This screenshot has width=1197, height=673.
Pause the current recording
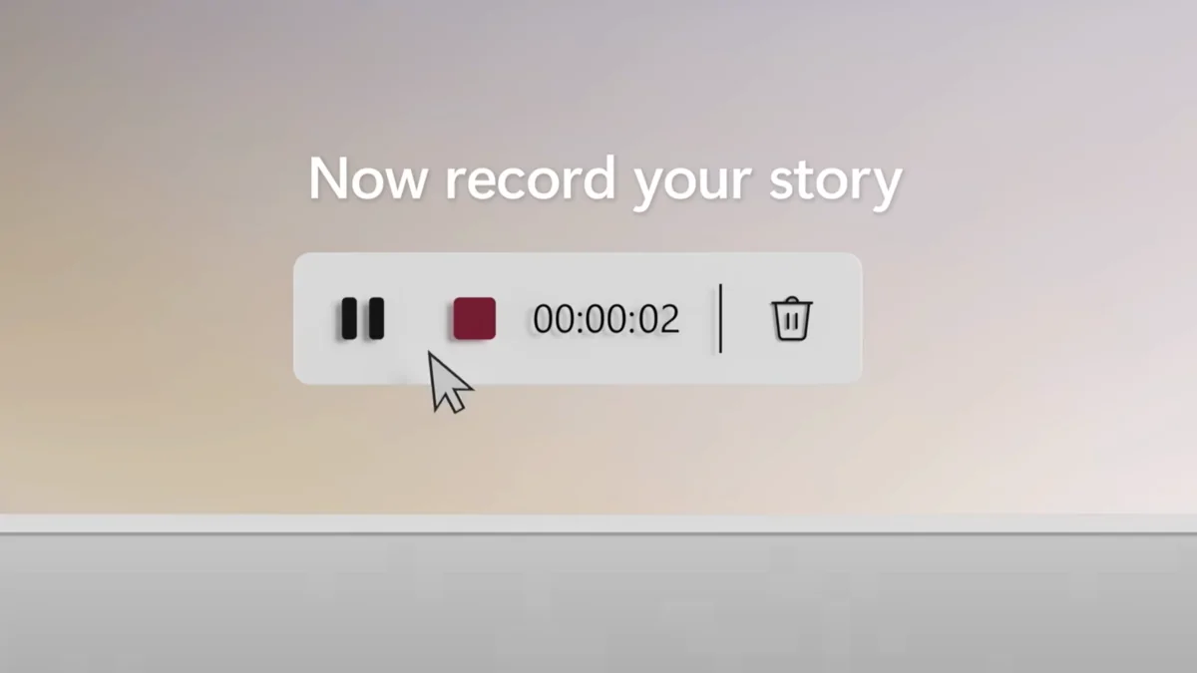pos(362,319)
